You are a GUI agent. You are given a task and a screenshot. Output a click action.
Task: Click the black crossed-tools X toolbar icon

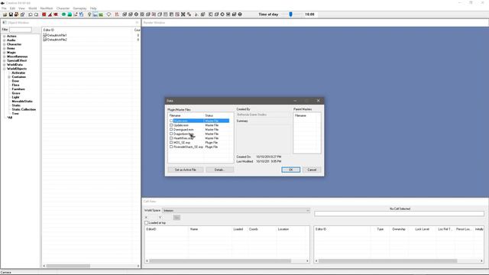coord(183,15)
